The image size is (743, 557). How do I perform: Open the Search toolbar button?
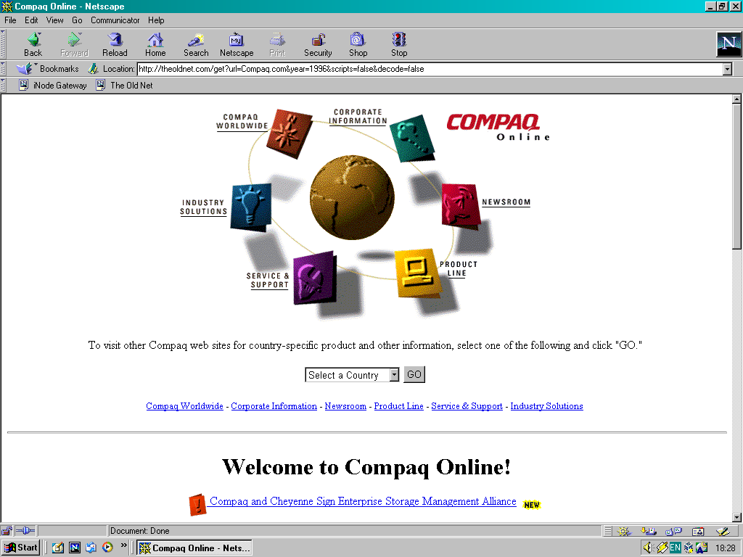coord(196,45)
